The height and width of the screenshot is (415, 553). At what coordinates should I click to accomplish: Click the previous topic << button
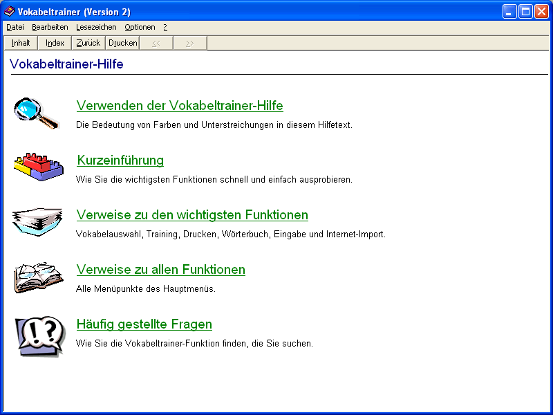click(x=156, y=43)
